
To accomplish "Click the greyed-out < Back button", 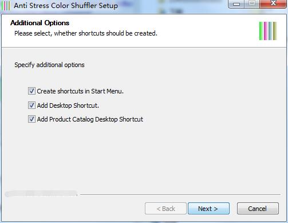I will (165, 209).
